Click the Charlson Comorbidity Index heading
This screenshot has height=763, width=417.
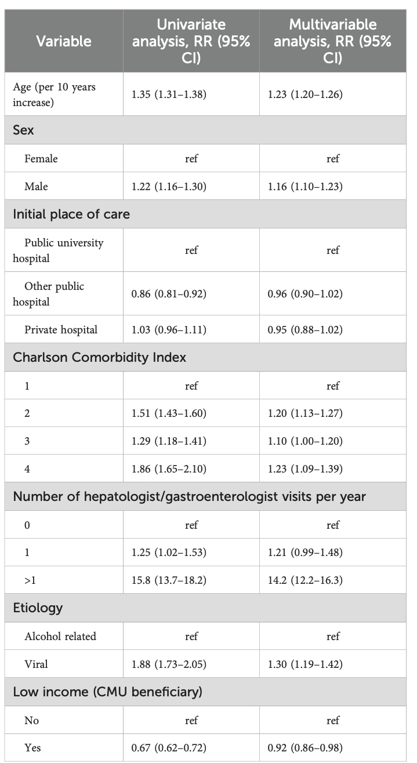(100, 357)
